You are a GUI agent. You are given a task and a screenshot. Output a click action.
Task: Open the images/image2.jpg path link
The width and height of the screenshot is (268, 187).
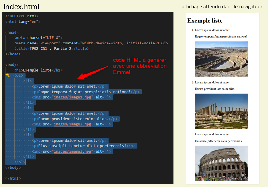click(73, 124)
